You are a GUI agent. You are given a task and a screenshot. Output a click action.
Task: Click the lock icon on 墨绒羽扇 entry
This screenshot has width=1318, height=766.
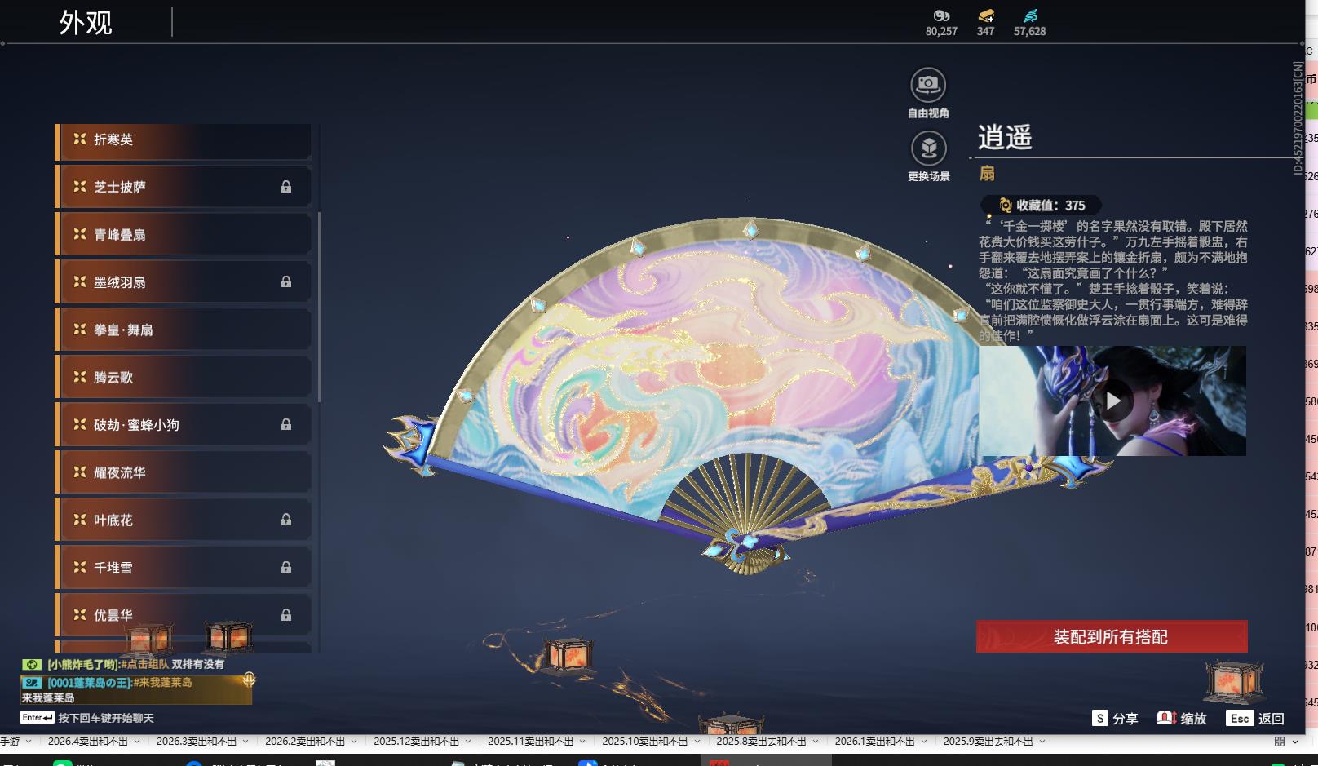pos(286,282)
